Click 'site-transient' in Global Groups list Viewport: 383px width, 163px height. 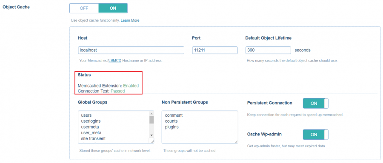93,139
